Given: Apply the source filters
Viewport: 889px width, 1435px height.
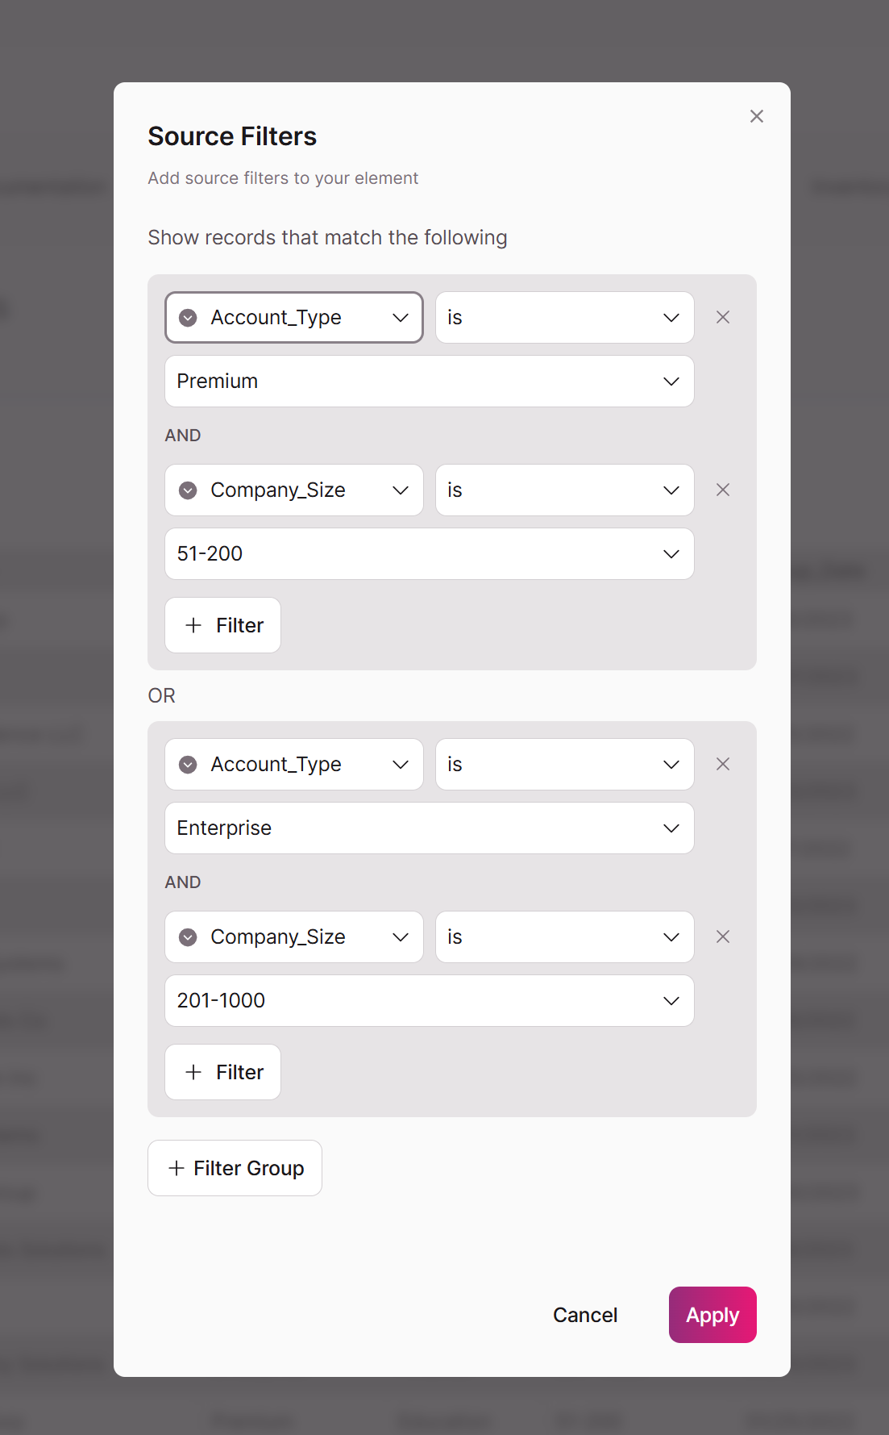Looking at the screenshot, I should 712,1315.
